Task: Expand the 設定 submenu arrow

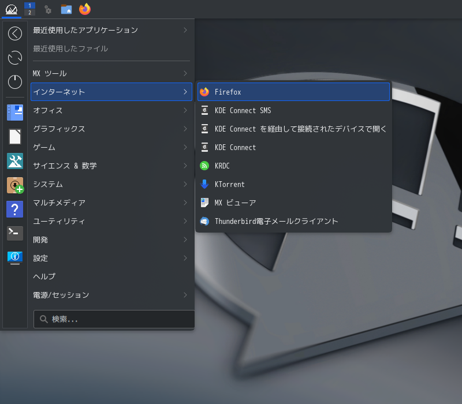Action: [185, 258]
